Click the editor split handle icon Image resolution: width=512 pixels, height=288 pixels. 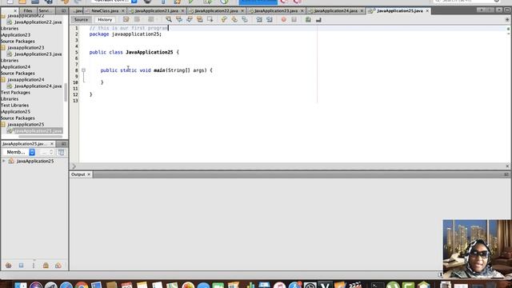tap(507, 19)
